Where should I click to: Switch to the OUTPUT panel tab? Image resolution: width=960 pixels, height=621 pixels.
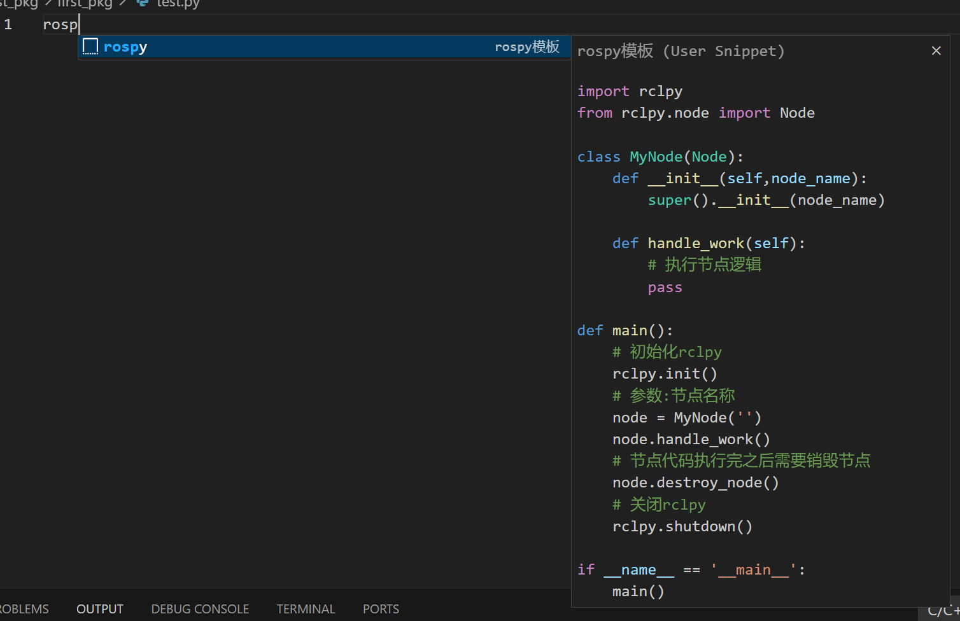pyautogui.click(x=100, y=609)
